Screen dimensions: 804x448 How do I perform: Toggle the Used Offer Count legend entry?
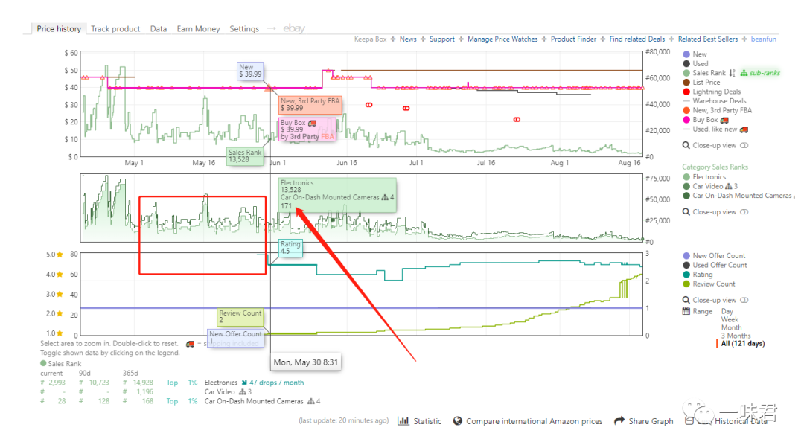[x=715, y=265]
